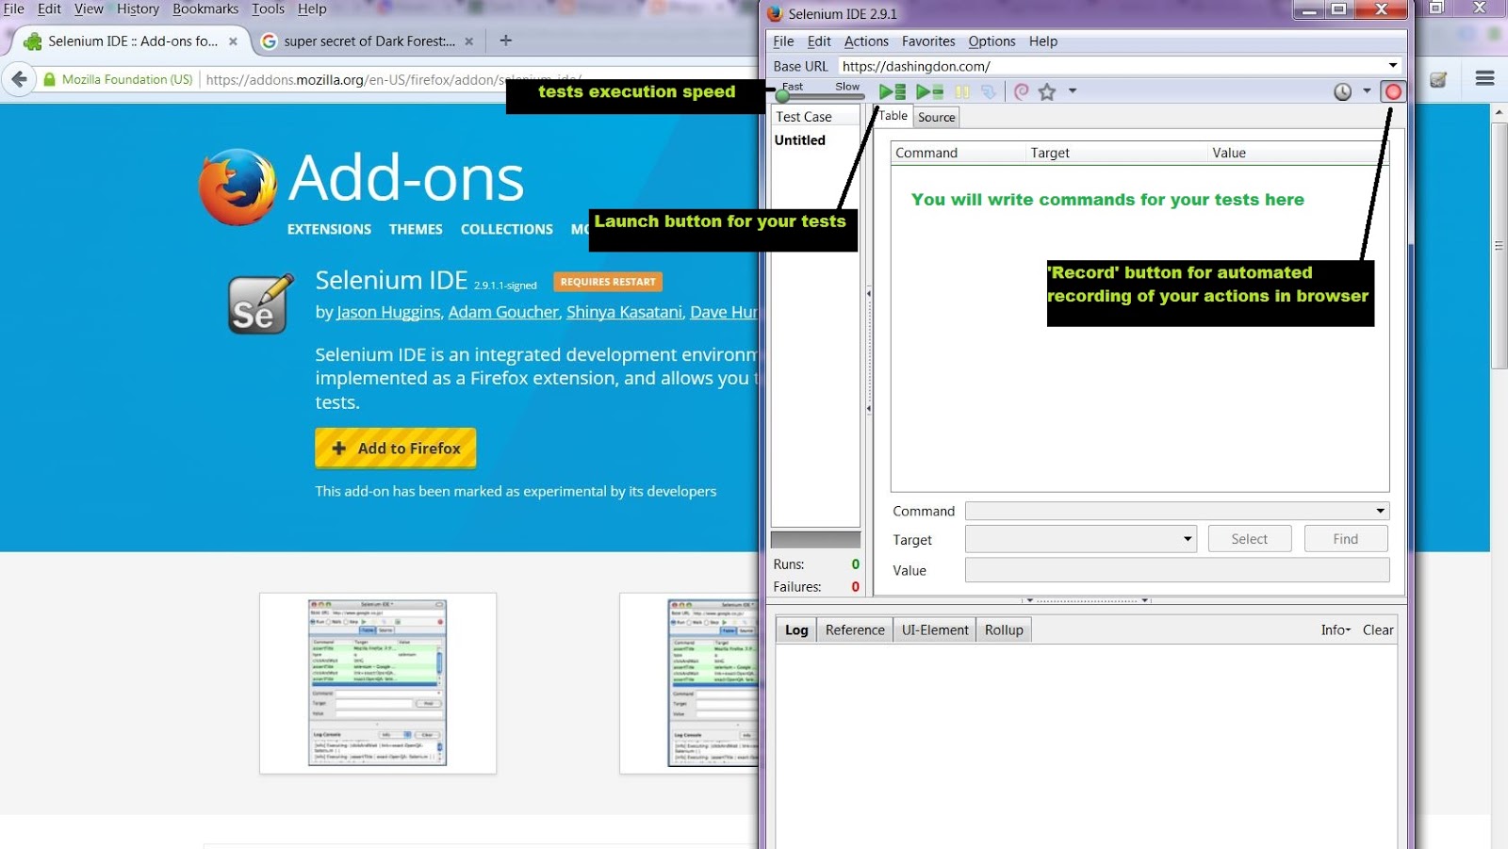Switch to the Source tab

pos(936,118)
